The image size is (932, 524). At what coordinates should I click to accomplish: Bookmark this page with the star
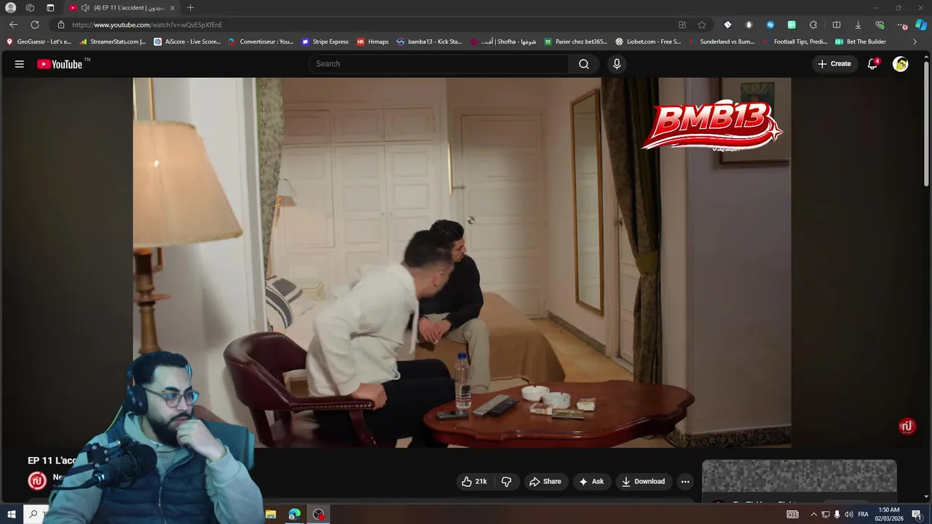[x=702, y=25]
